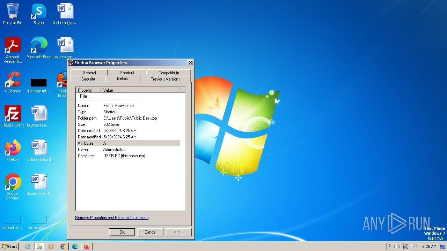Screen dimensions: 447x251
Task: Click the 6:26 AM system clock
Action: click(429, 246)
